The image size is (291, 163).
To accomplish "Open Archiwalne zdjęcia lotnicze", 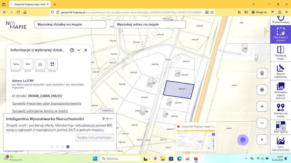I will point(280,90).
